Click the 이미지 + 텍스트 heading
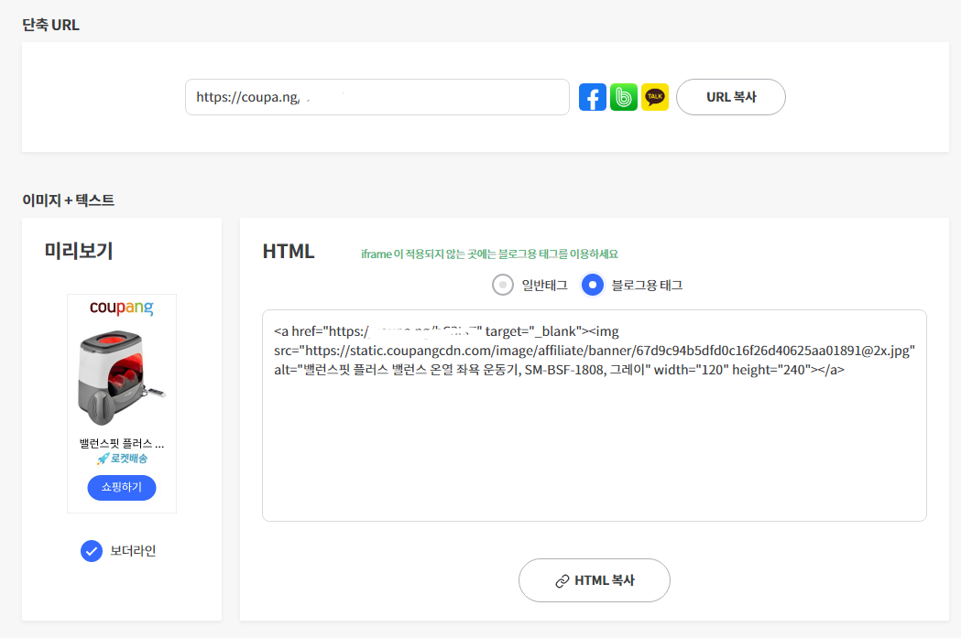The width and height of the screenshot is (961, 638). 68,200
